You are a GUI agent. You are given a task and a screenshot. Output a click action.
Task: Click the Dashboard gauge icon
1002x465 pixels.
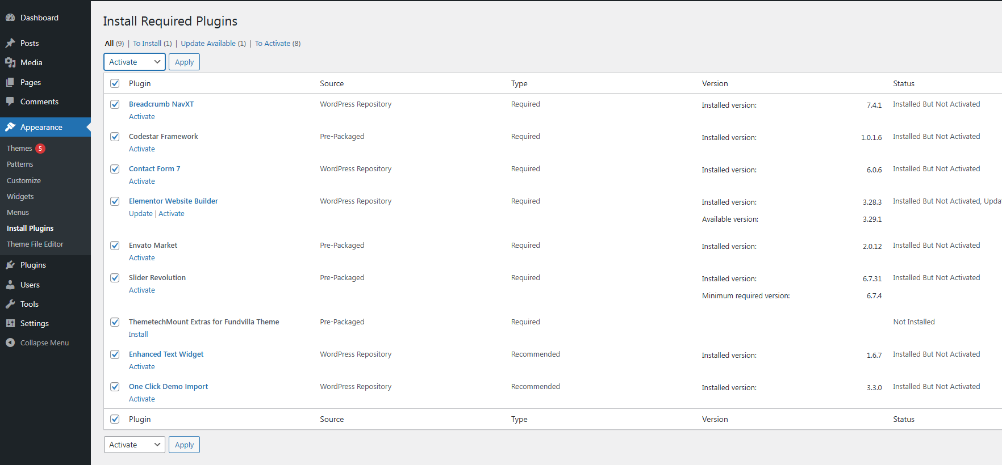[10, 18]
